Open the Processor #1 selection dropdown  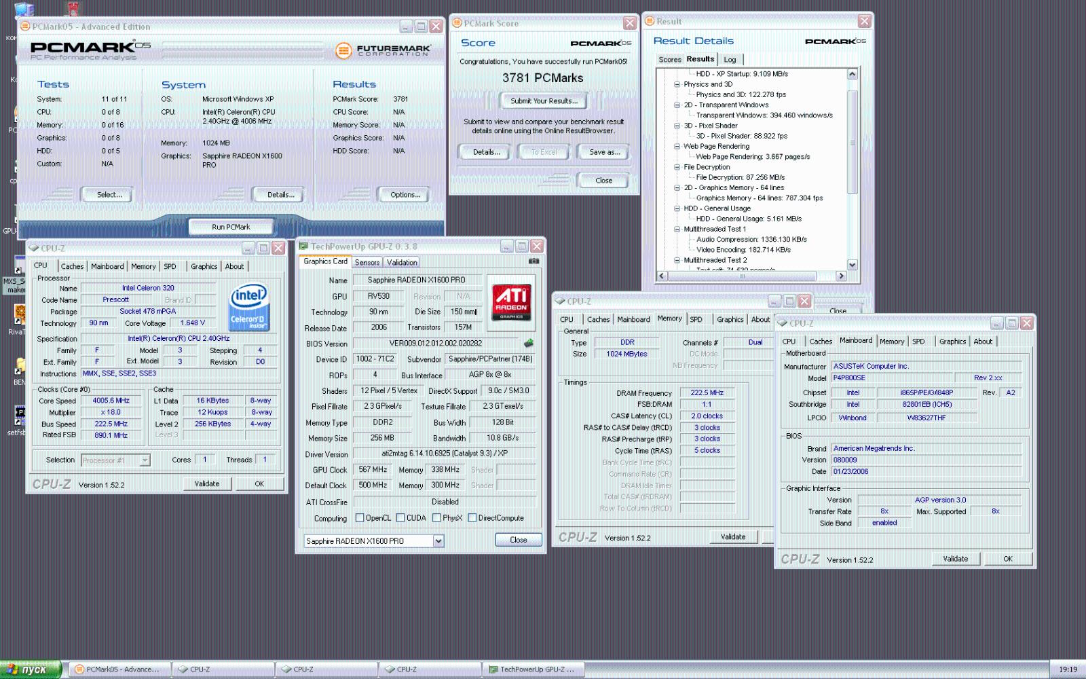145,460
